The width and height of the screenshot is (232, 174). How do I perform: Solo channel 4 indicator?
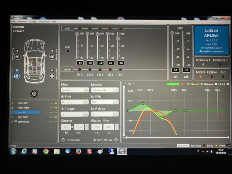110,28
